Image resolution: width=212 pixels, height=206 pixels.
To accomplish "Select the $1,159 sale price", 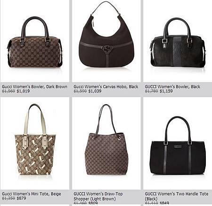I will tap(166, 91).
